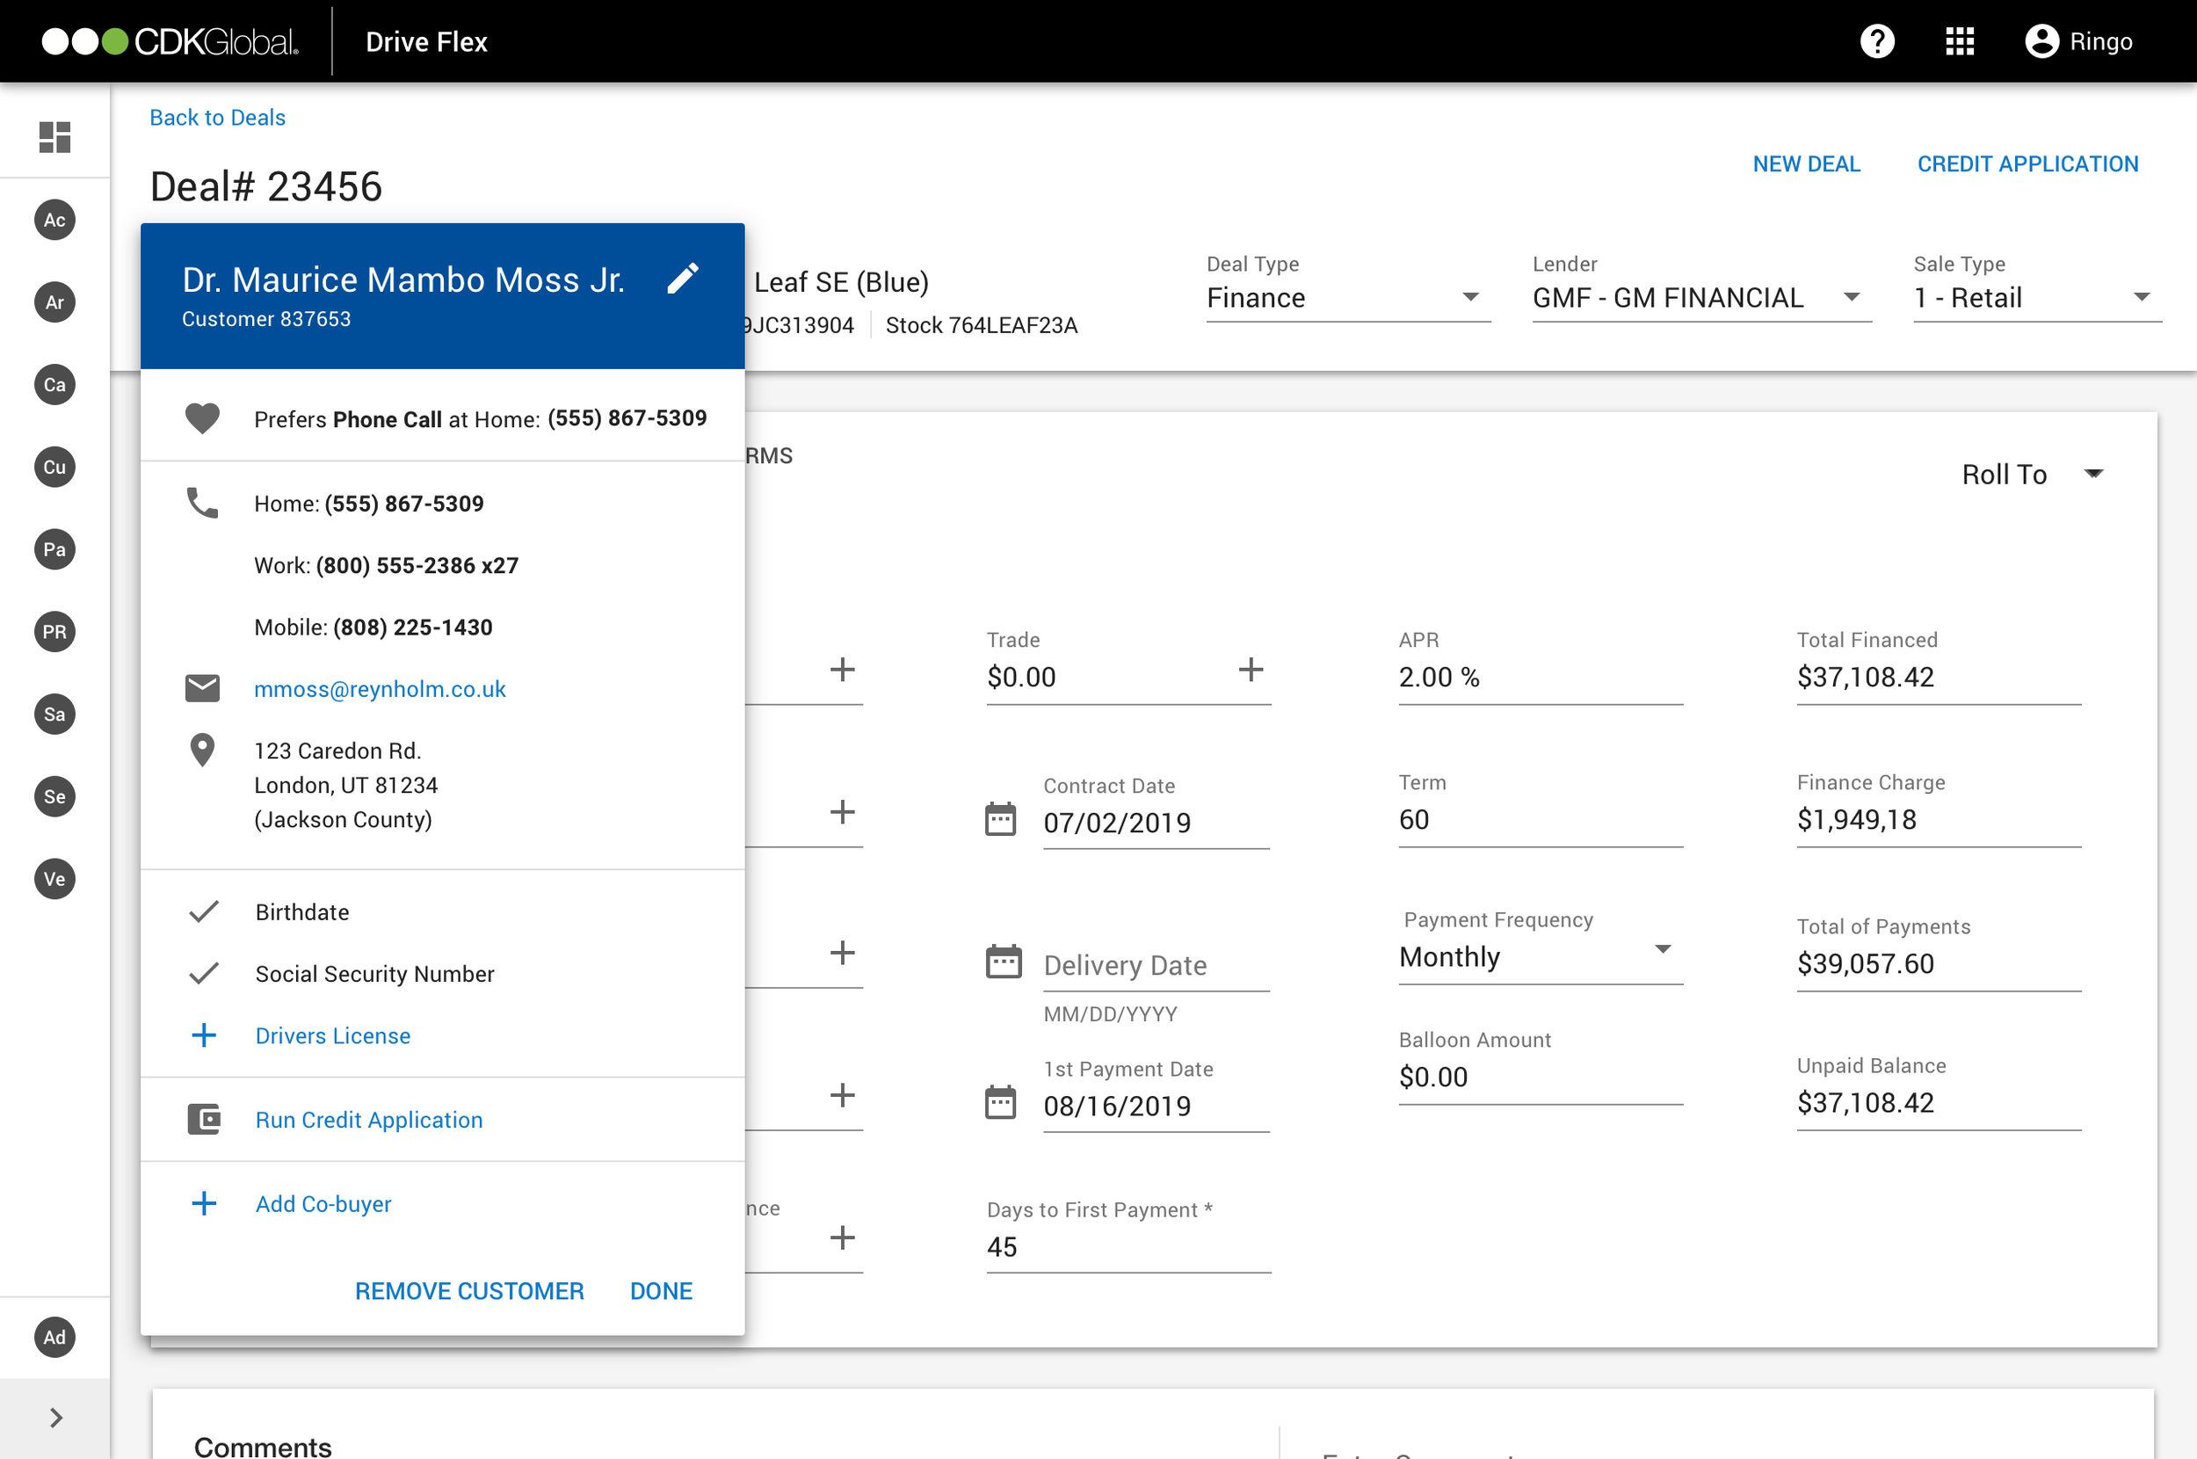Select the 'Cu' sidebar item
The width and height of the screenshot is (2197, 1459).
[54, 467]
